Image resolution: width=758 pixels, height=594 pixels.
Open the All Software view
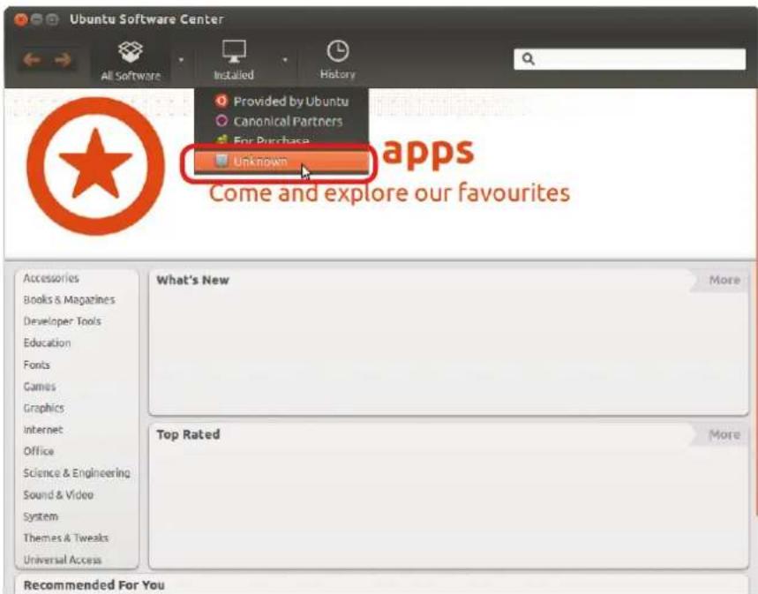[x=131, y=61]
